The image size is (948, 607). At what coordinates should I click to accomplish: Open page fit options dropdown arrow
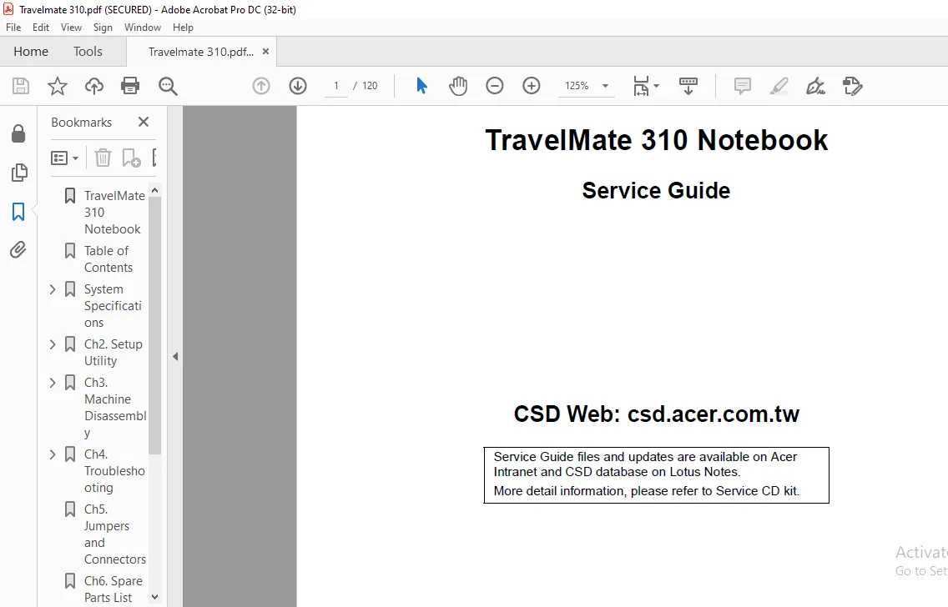point(657,86)
